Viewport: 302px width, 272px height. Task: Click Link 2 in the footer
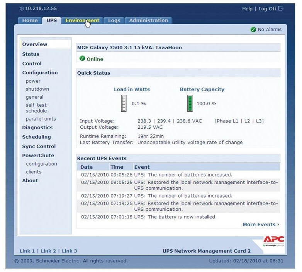click(x=48, y=251)
